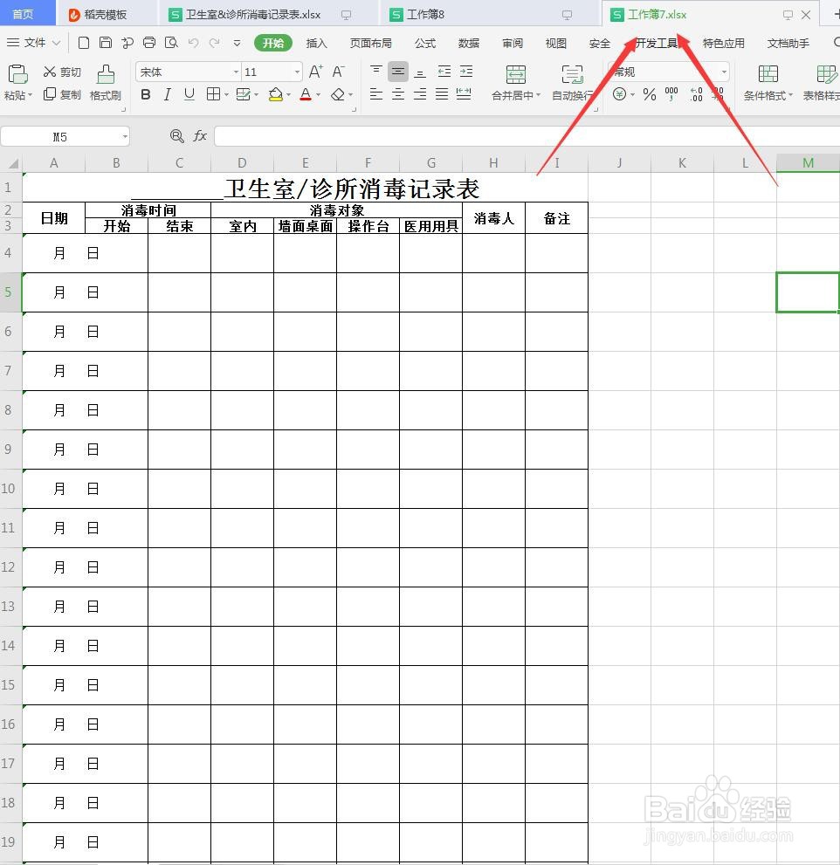Apply the 格式刷 format painter tool
840x865 pixels.
(106, 83)
